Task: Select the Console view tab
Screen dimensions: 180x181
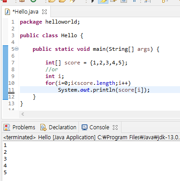Action: pos(96,127)
